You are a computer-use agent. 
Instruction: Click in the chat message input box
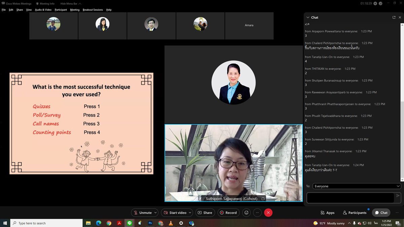[x=350, y=198]
